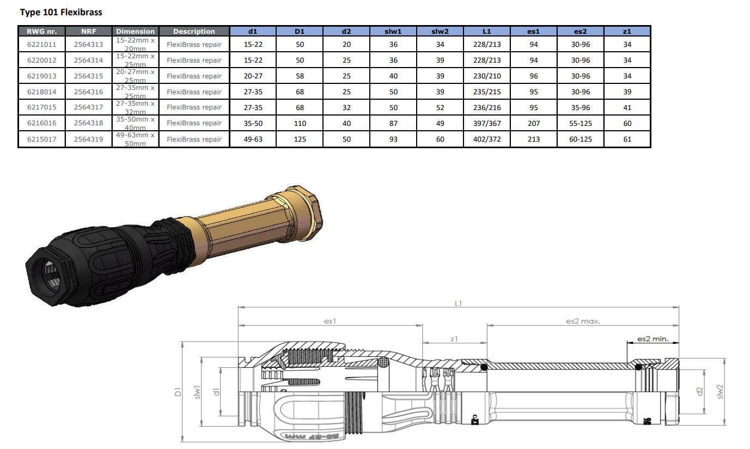Click the 3D FlexiBrass coupling render
This screenshot has width=750, height=449.
[174, 246]
